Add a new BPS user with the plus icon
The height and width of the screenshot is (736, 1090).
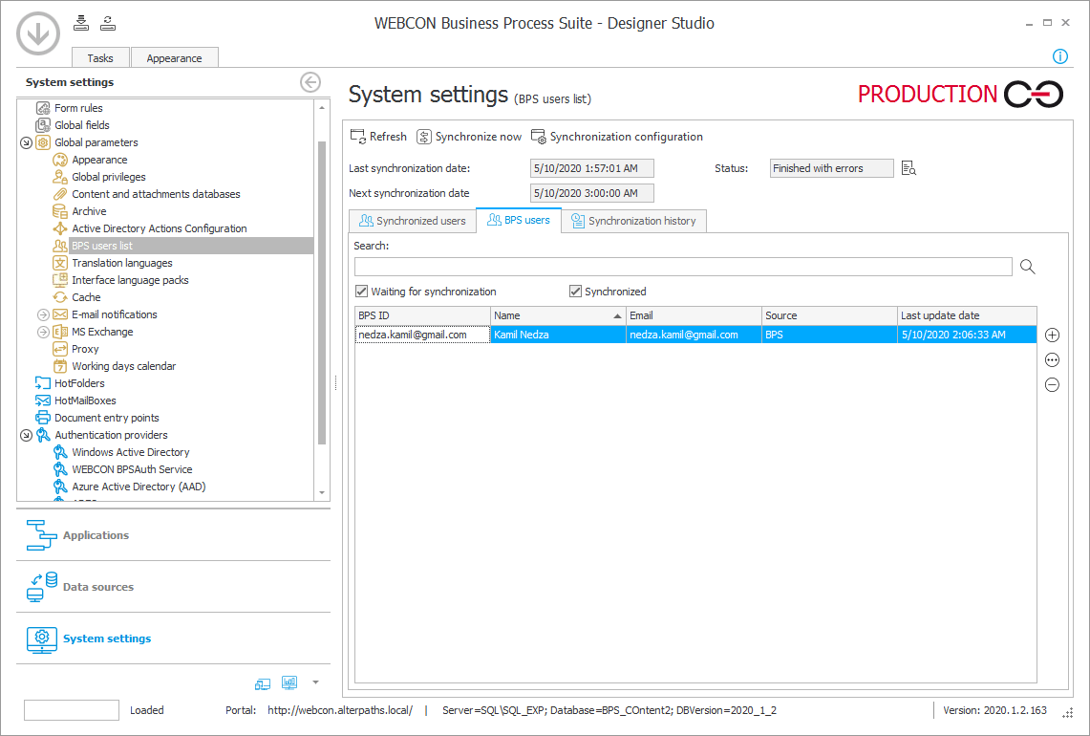click(1051, 335)
